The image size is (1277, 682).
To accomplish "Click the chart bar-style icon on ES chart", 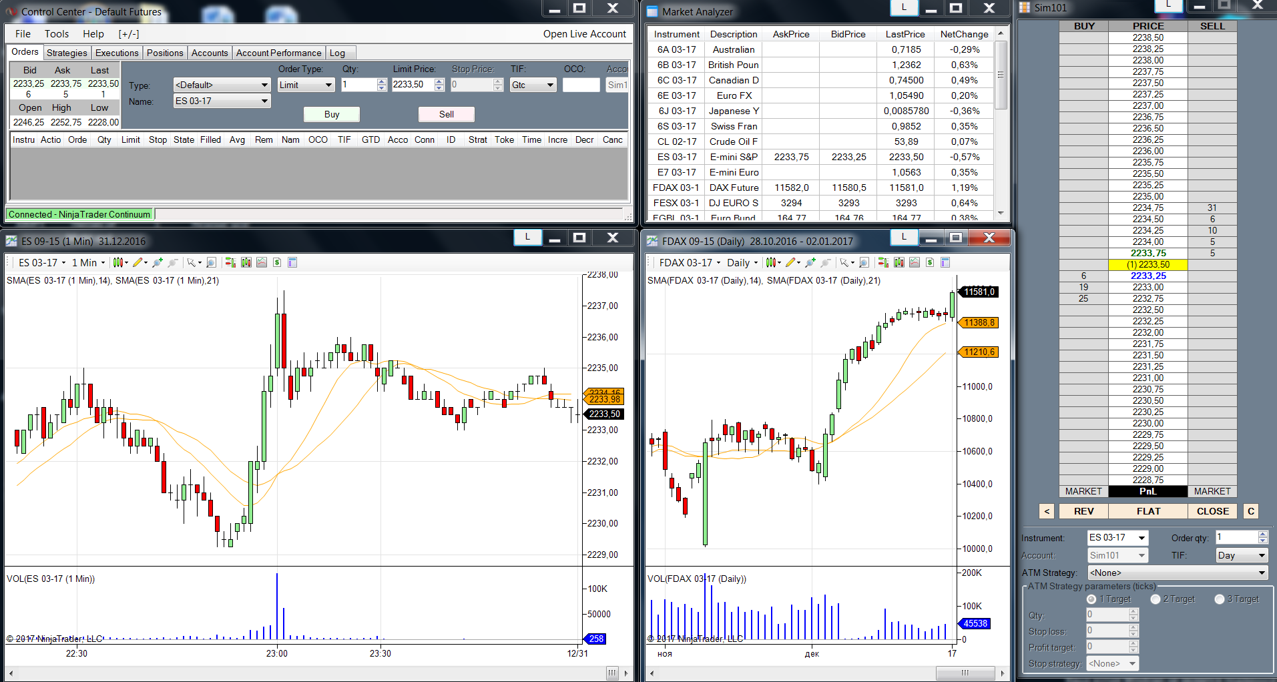I will 117,263.
